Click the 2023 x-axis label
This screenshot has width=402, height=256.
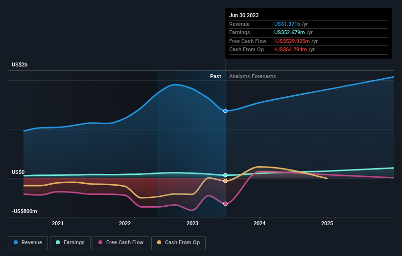click(192, 223)
